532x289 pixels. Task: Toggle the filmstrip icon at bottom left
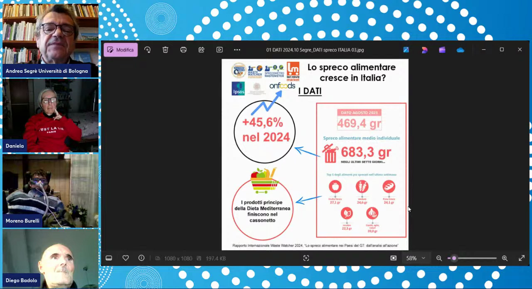[109, 258]
